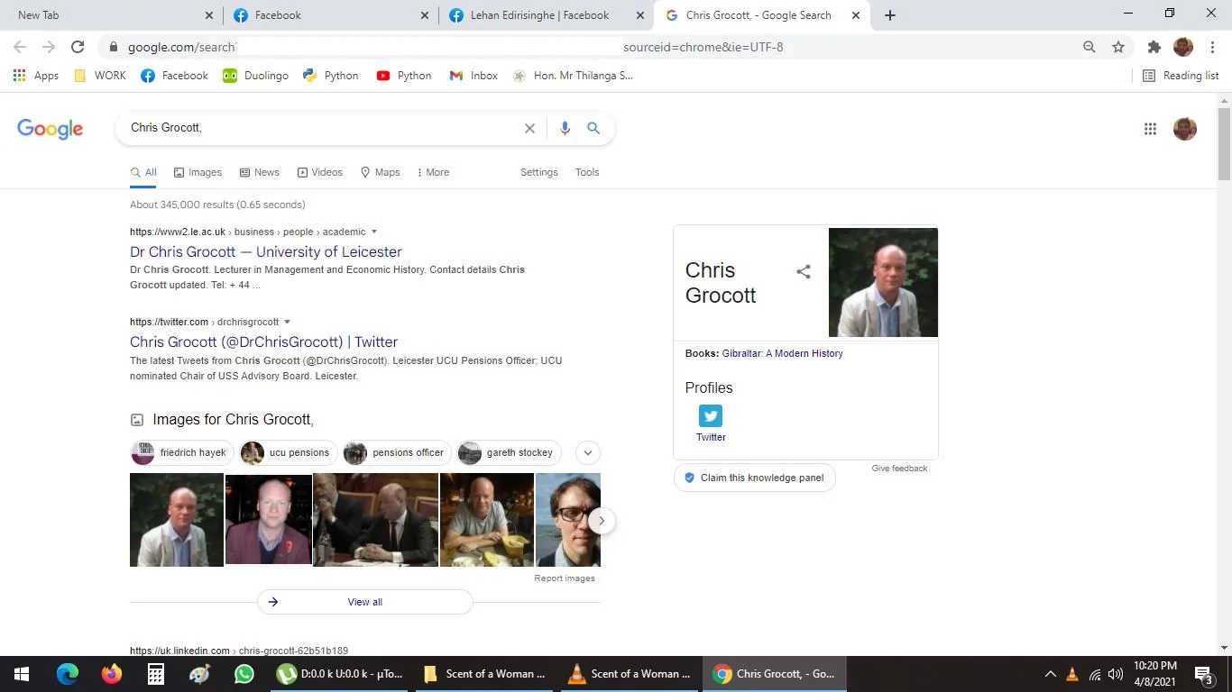The width and height of the screenshot is (1232, 692).
Task: Open the Duolingo bookmark
Action: [x=255, y=76]
